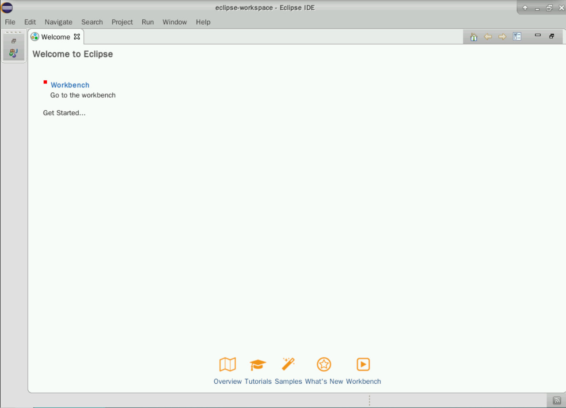This screenshot has height=408, width=566.
Task: Navigate forward with the right arrow
Action: [x=502, y=37]
